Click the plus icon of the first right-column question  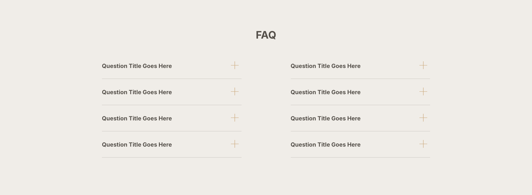click(423, 65)
